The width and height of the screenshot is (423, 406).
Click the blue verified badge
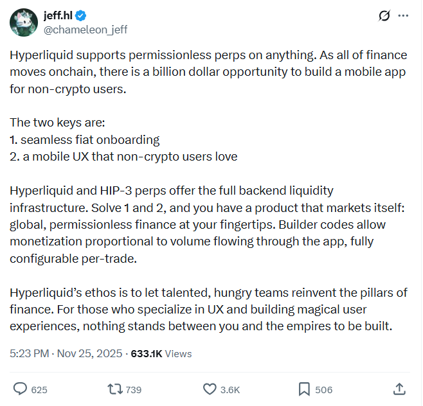[80, 15]
